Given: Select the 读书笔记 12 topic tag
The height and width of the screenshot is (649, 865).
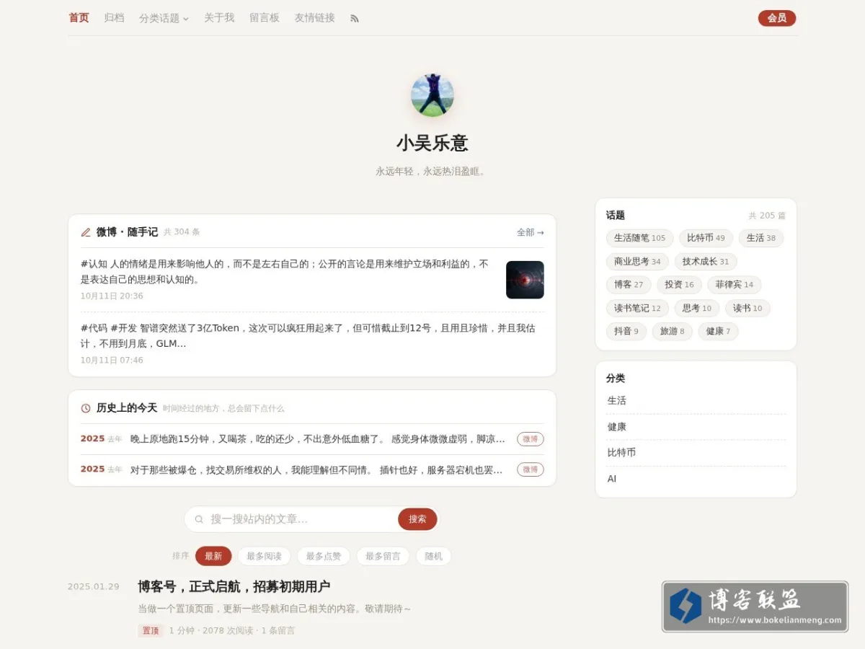Looking at the screenshot, I should tap(637, 309).
